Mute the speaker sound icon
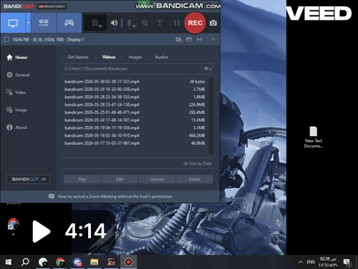 tap(114, 23)
